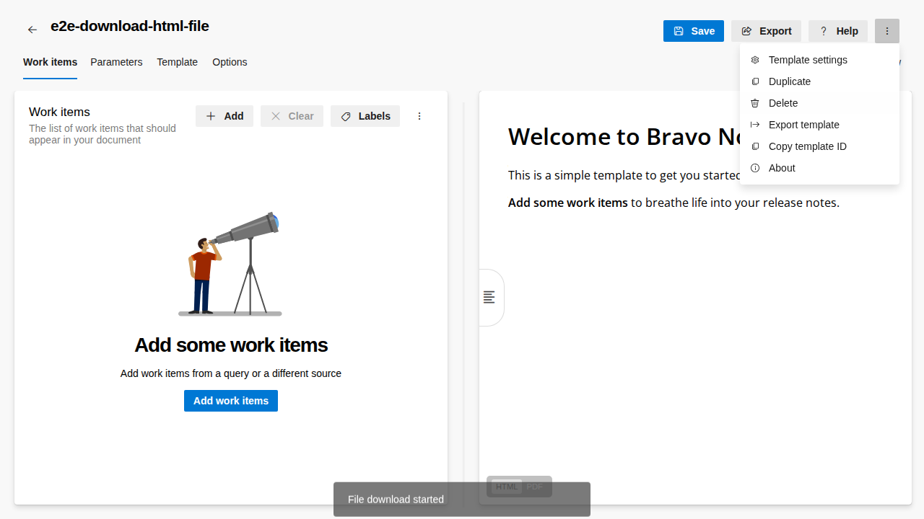Click the Export template arrow icon

coord(755,125)
